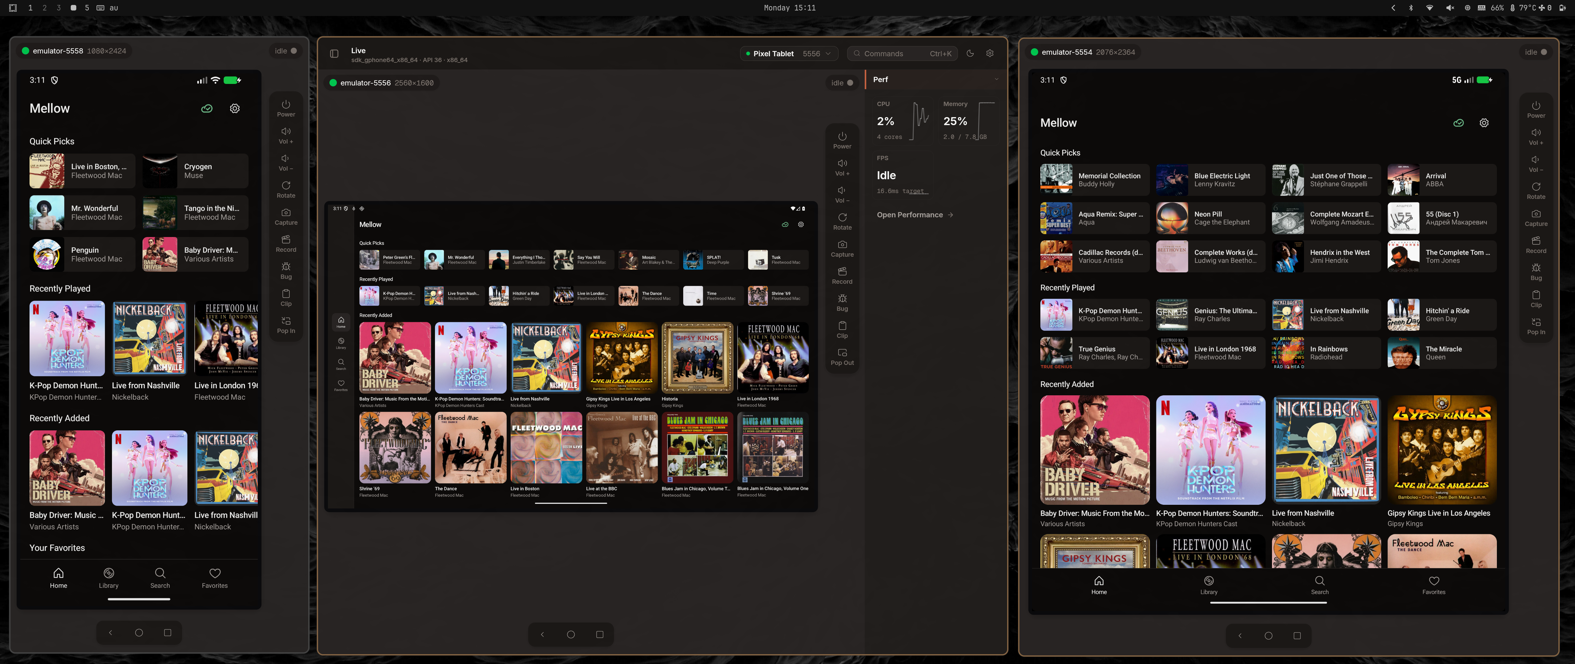Screen dimensions: 1575x664
Task: Open Mellow settings gear on emulator-5558
Action: click(235, 108)
